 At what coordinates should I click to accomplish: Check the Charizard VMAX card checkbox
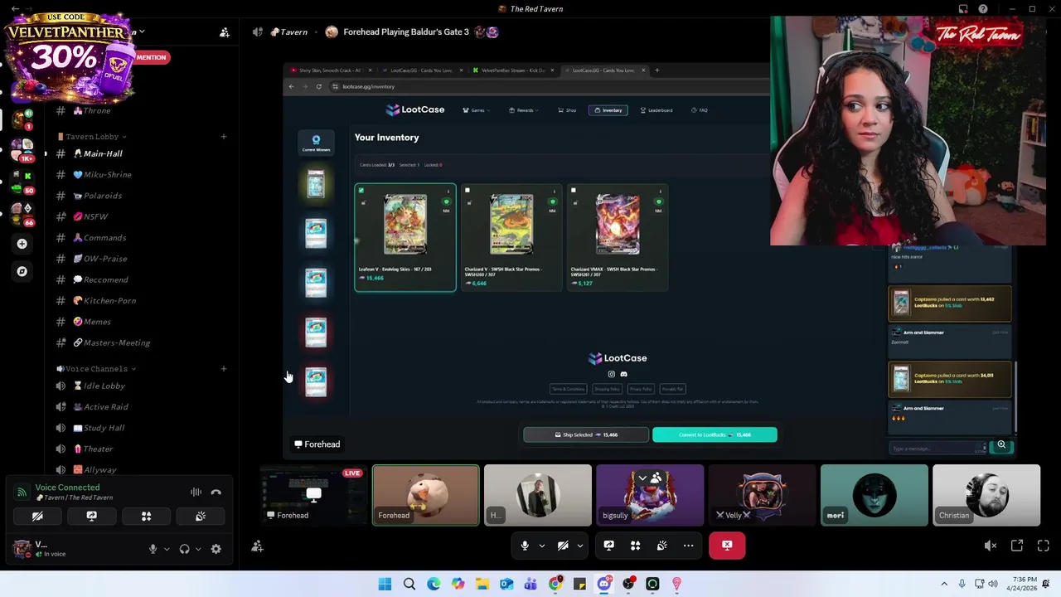[x=574, y=191]
